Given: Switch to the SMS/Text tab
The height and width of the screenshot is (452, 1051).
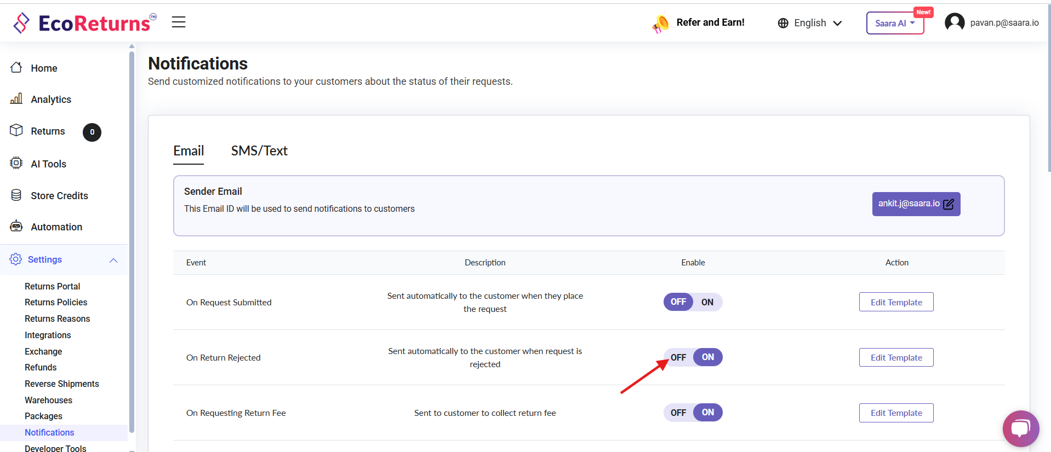Looking at the screenshot, I should coord(259,151).
